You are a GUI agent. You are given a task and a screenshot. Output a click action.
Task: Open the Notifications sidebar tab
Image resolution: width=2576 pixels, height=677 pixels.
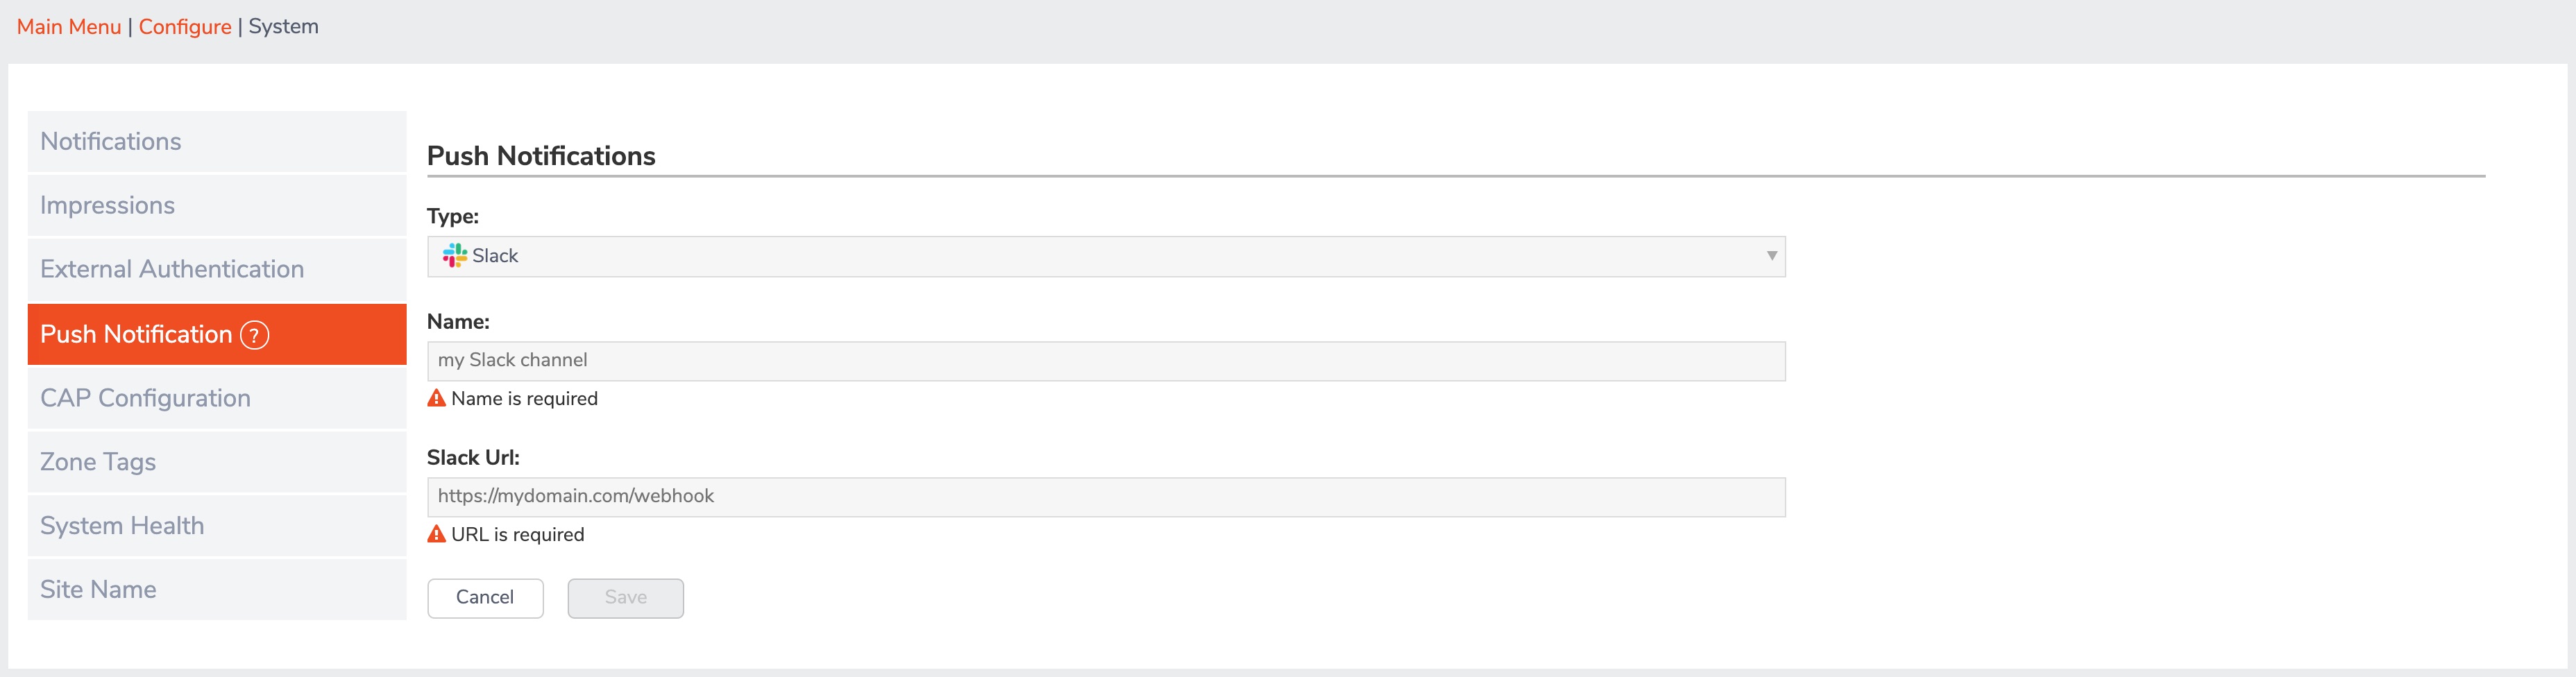click(216, 142)
